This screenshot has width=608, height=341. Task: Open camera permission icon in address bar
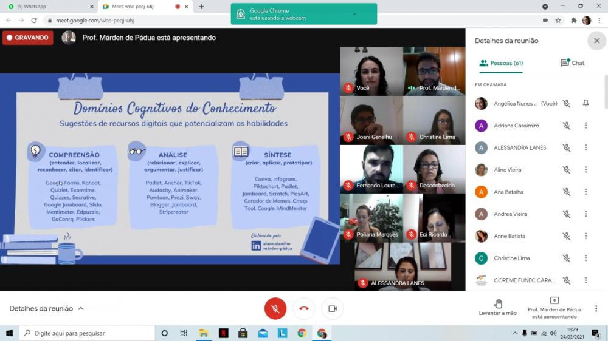(x=545, y=21)
